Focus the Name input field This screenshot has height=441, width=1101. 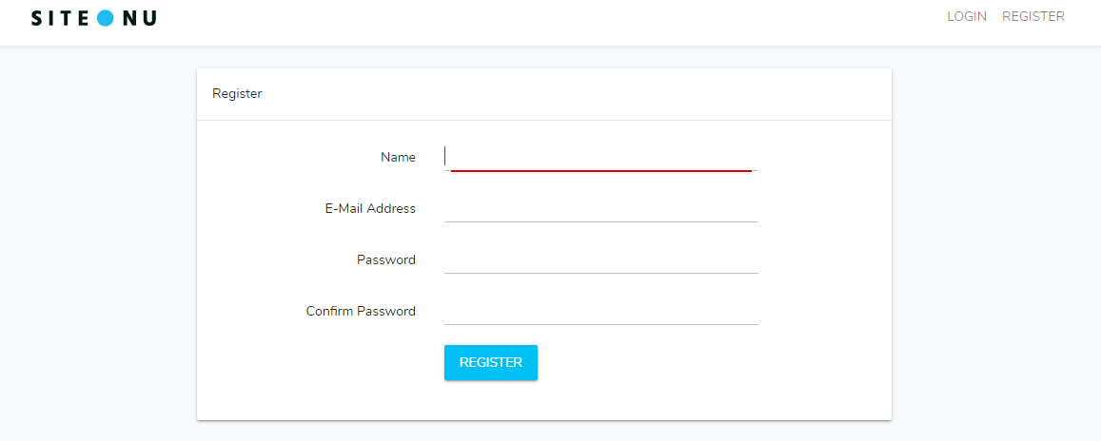tap(601, 157)
